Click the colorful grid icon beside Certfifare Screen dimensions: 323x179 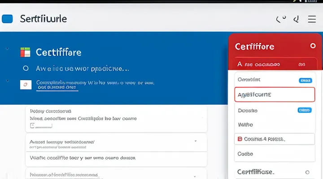pyautogui.click(x=25, y=52)
